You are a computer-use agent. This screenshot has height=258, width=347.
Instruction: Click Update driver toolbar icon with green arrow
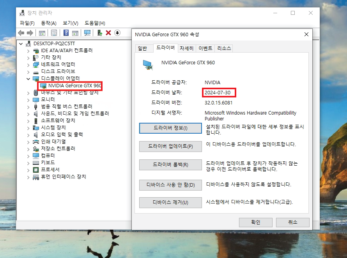(99, 33)
